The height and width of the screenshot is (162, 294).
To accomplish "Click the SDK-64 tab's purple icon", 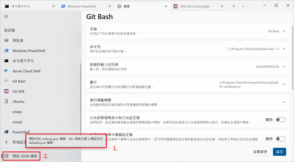I will pyautogui.click(x=175, y=6).
